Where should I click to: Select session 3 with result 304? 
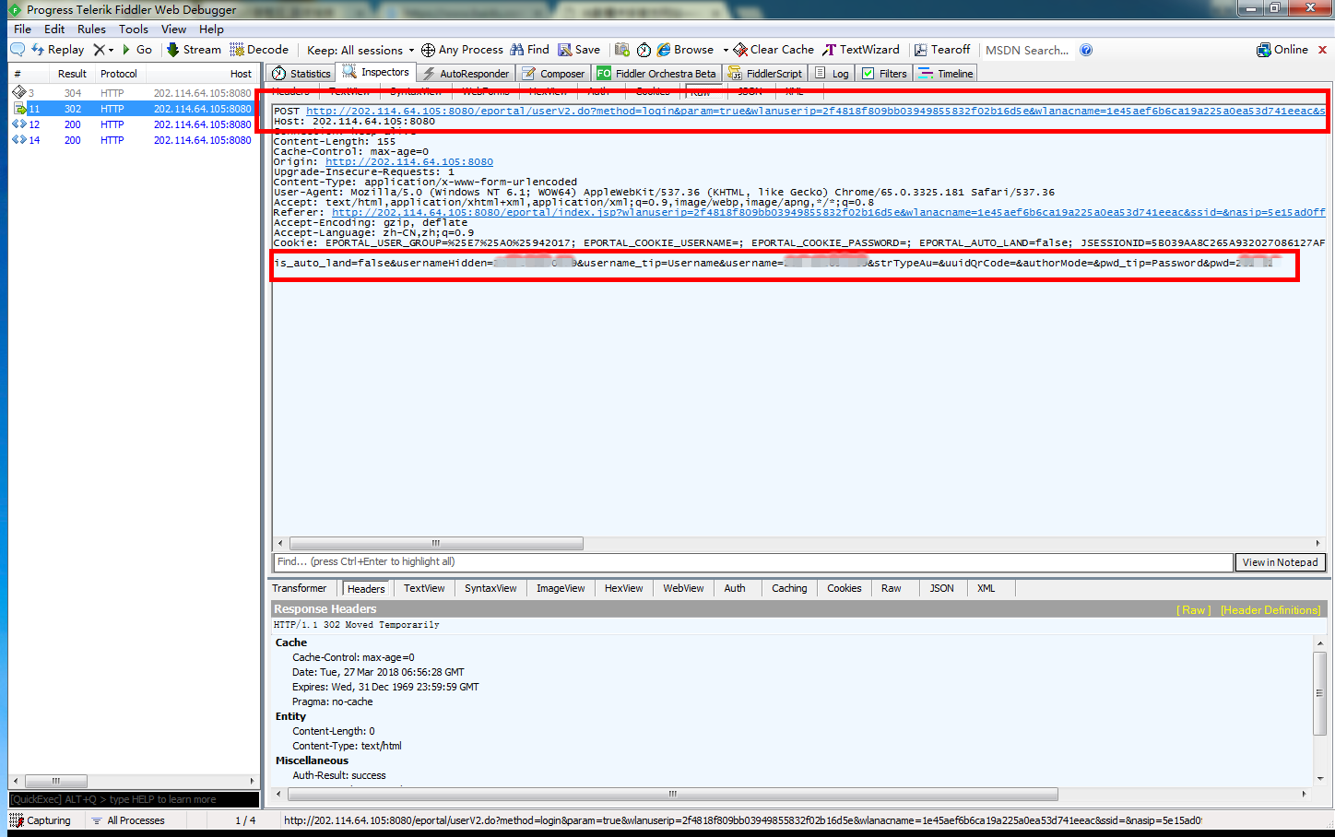point(132,93)
